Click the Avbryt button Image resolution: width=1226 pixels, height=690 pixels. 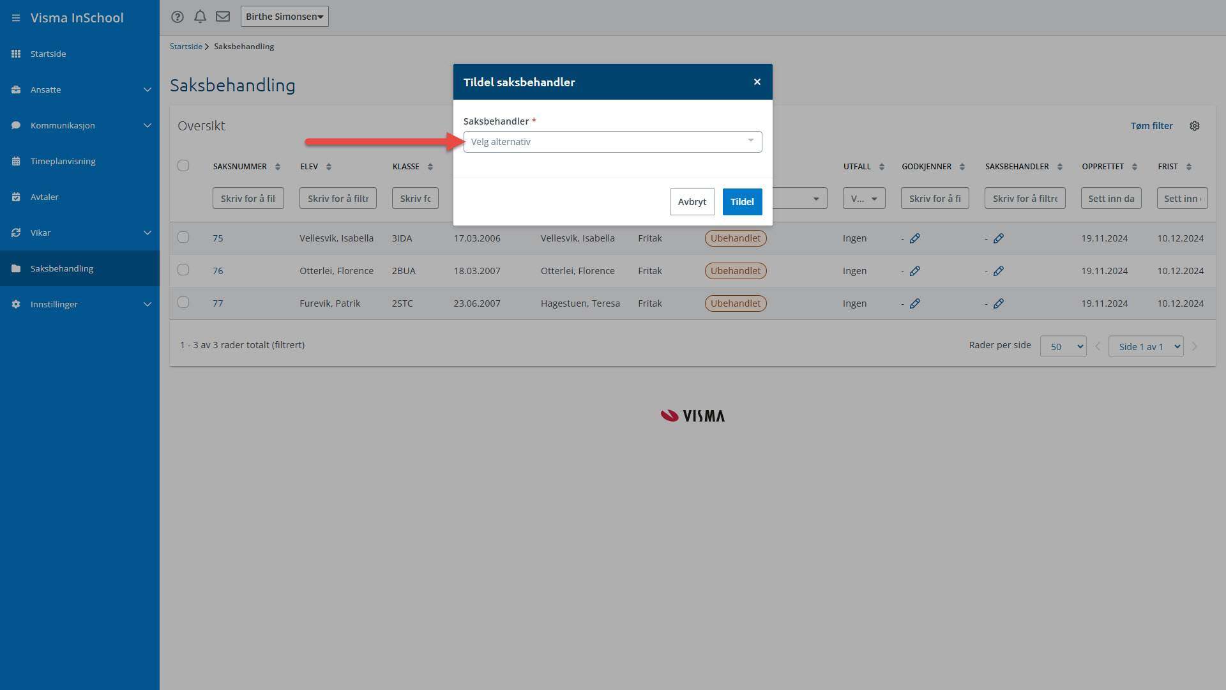click(x=692, y=202)
